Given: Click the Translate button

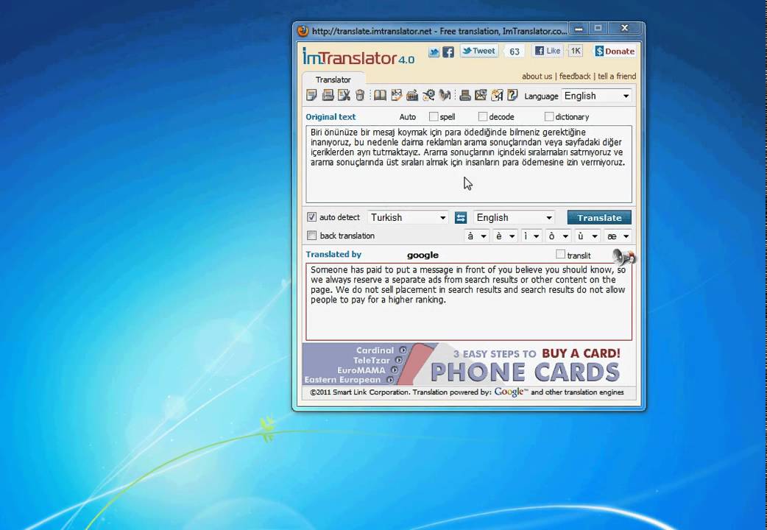Looking at the screenshot, I should pyautogui.click(x=599, y=218).
